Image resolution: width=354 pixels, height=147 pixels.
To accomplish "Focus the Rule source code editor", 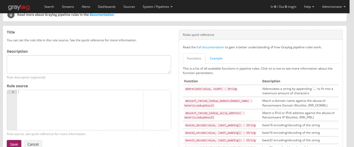I will click(80, 110).
